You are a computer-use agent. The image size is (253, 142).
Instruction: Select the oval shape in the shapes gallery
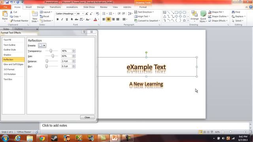pos(180,12)
